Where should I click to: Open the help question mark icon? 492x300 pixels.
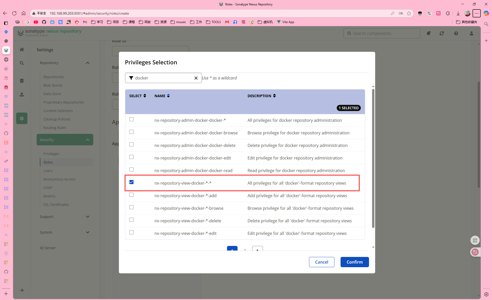pyautogui.click(x=456, y=33)
